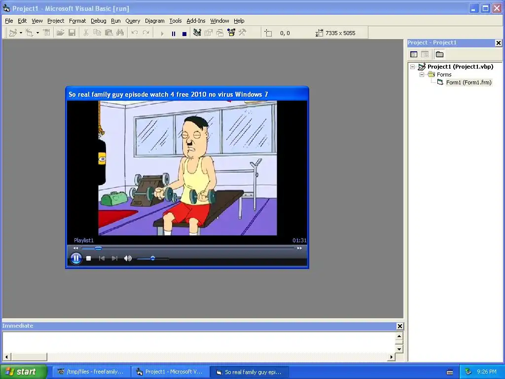Image resolution: width=505 pixels, height=379 pixels.
Task: Skip to next track in media player
Action: coord(114,258)
